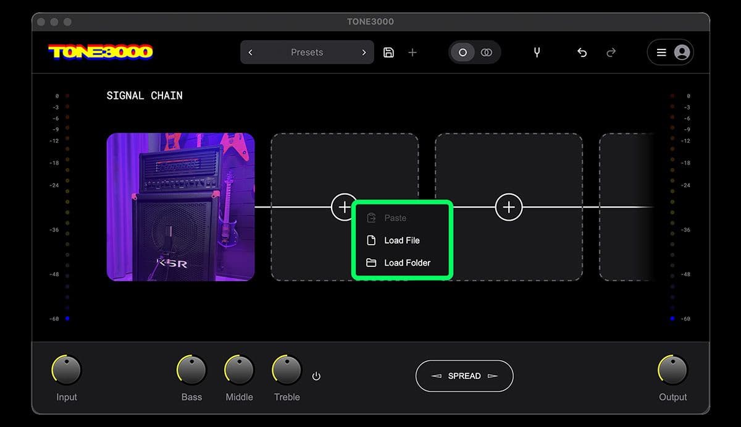Click the SPREAD button
The width and height of the screenshot is (741, 427).
coord(464,376)
